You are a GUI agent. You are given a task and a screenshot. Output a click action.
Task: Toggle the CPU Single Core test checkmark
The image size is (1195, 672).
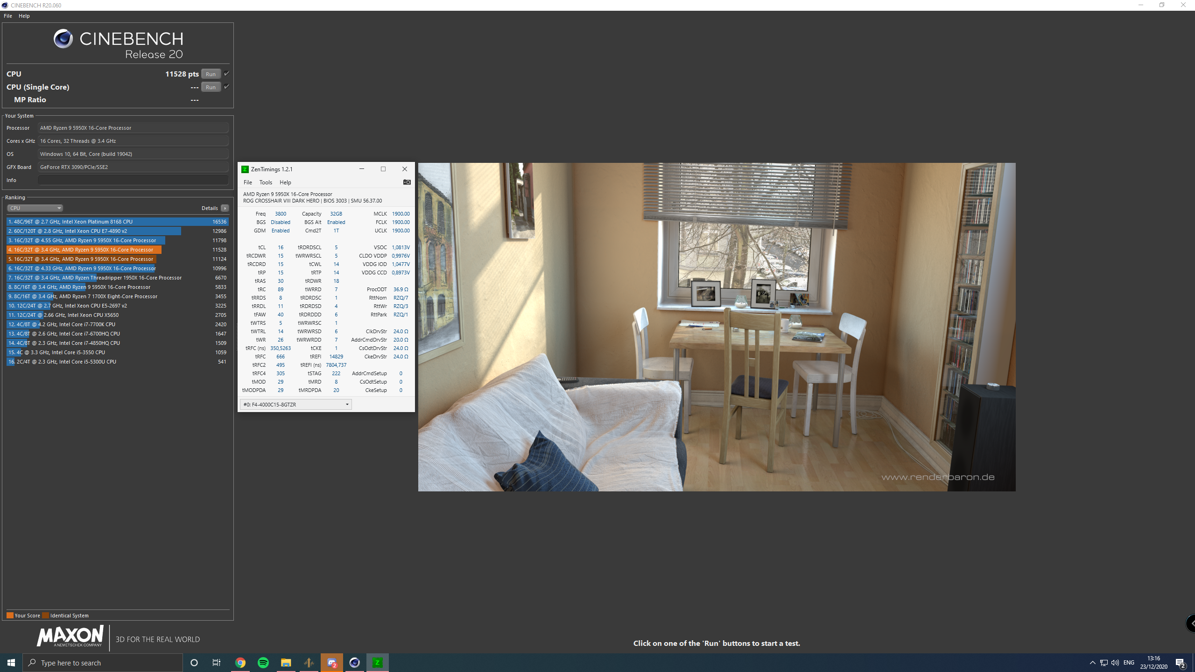click(x=226, y=87)
